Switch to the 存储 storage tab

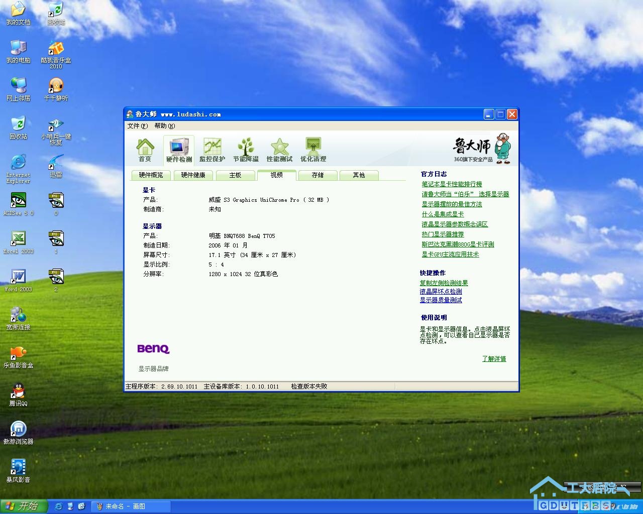point(317,175)
